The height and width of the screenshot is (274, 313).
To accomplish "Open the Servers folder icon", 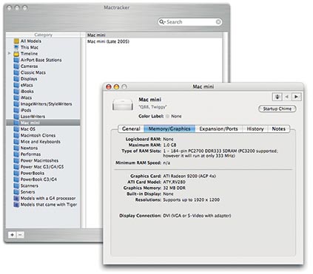I will [x=16, y=192].
